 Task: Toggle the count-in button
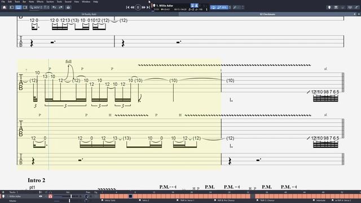pos(192,6)
